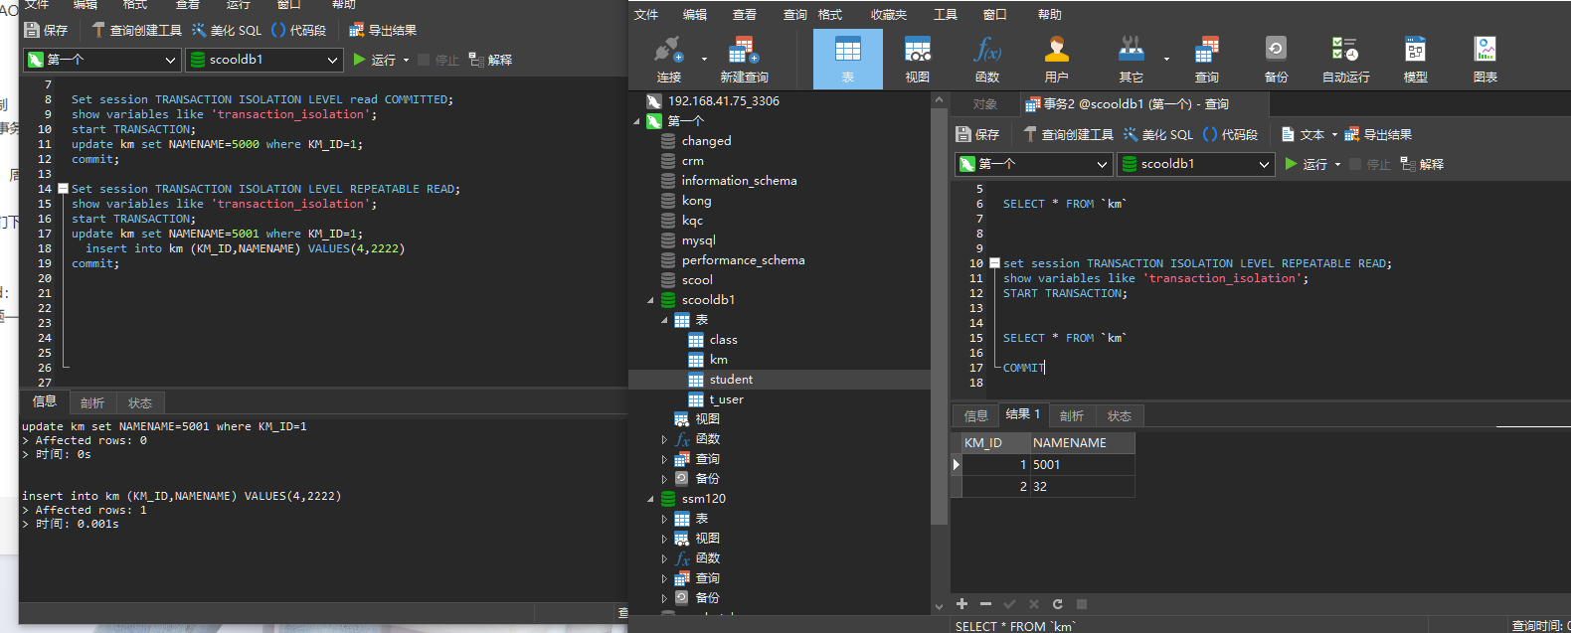Viewport: 1571px width, 633px height.
Task: Open the 自动运行 (Automation) toolbar icon
Action: tap(1345, 59)
